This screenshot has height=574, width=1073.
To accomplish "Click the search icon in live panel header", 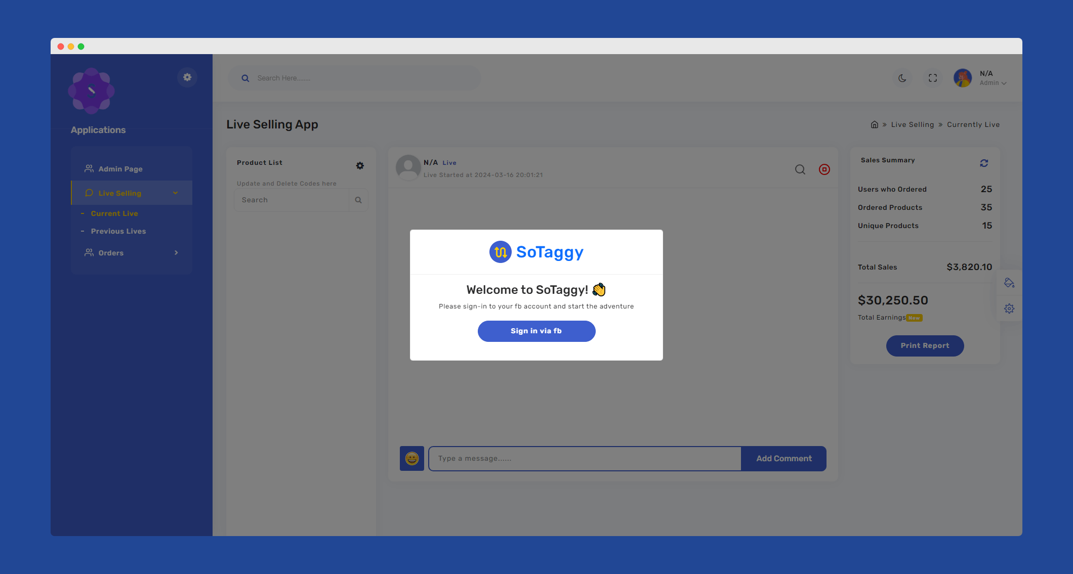I will 800,169.
